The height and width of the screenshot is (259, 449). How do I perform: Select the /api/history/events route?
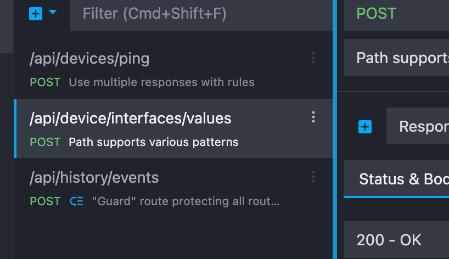pyautogui.click(x=173, y=188)
